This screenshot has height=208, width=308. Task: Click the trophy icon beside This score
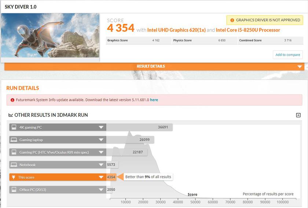(14, 177)
